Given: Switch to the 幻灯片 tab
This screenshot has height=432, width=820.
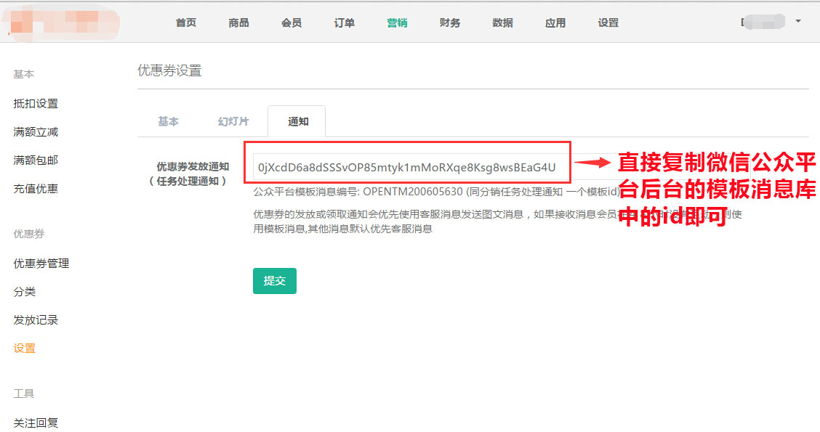Looking at the screenshot, I should pyautogui.click(x=233, y=121).
